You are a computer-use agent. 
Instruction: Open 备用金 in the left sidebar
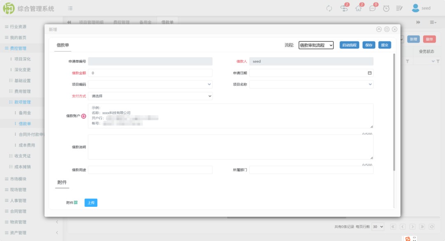tap(25, 113)
